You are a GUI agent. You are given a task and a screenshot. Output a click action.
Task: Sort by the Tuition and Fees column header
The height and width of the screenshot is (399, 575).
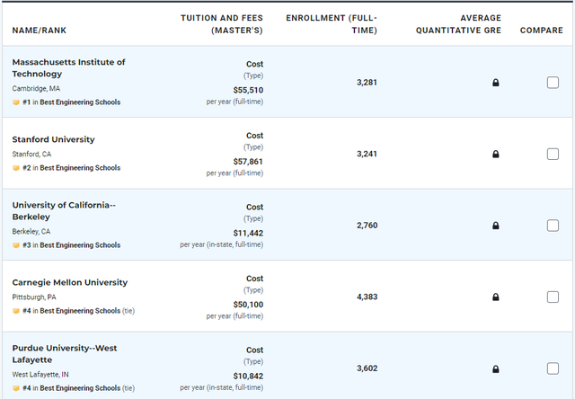tap(222, 24)
